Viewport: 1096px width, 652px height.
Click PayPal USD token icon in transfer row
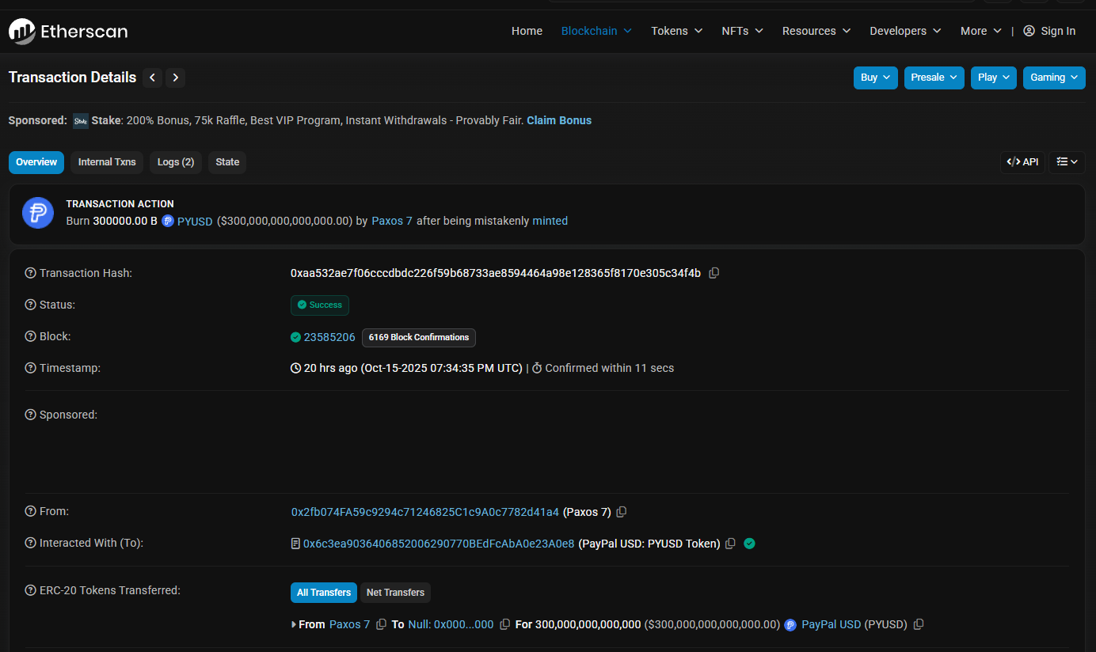[x=790, y=624]
